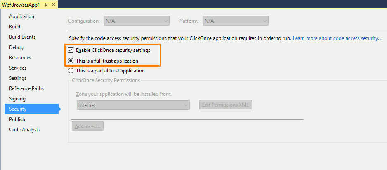Open the Code Analysis page
The height and width of the screenshot is (170, 387).
point(24,130)
